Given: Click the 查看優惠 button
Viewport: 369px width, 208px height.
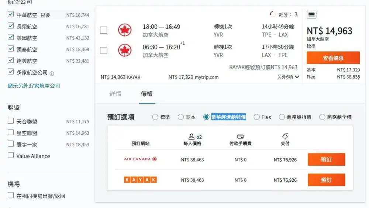Looking at the screenshot, I should pyautogui.click(x=333, y=58).
